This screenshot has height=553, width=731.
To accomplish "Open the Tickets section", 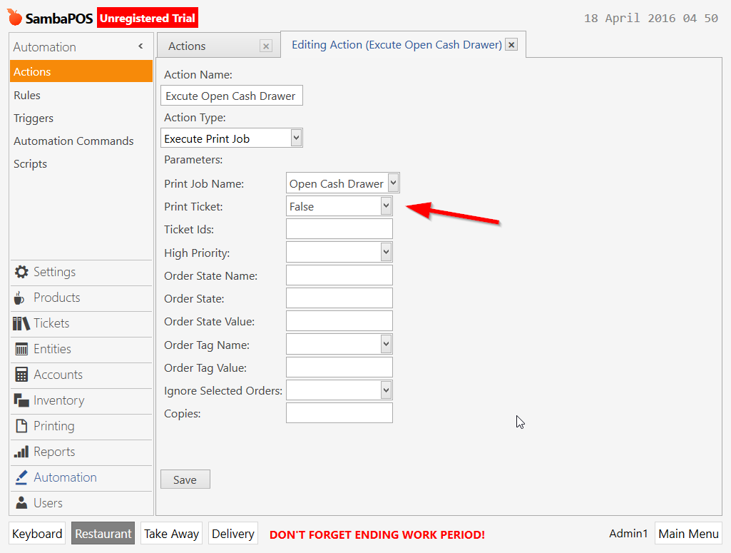I will coord(81,323).
